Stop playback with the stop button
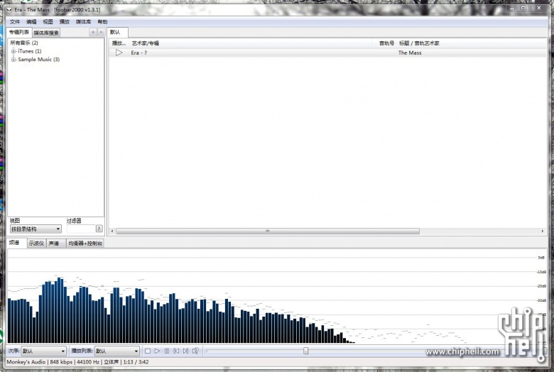Screen dimensions: 554x372 tap(148, 351)
